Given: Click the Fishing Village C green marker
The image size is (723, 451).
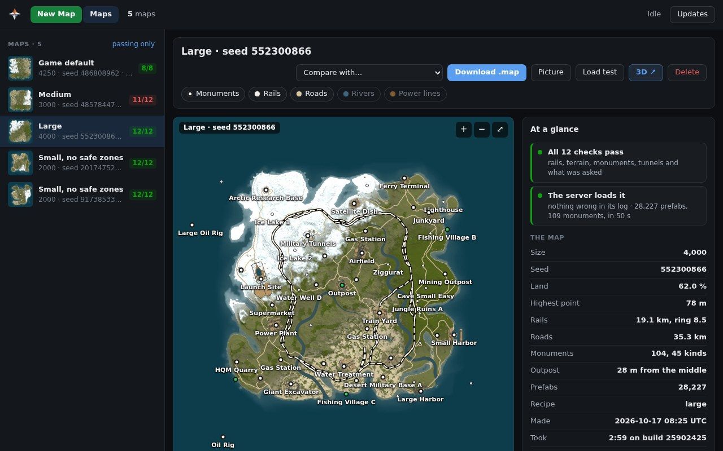Looking at the screenshot, I should click(346, 394).
